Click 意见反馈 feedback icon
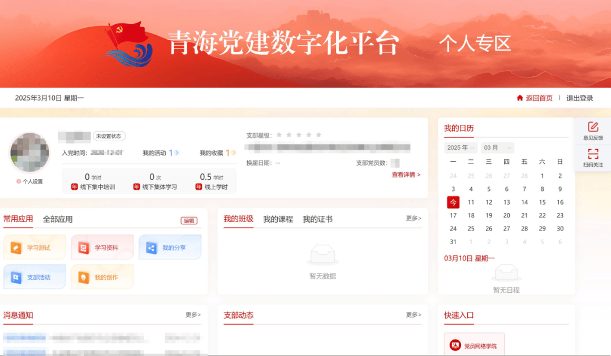 click(x=593, y=127)
